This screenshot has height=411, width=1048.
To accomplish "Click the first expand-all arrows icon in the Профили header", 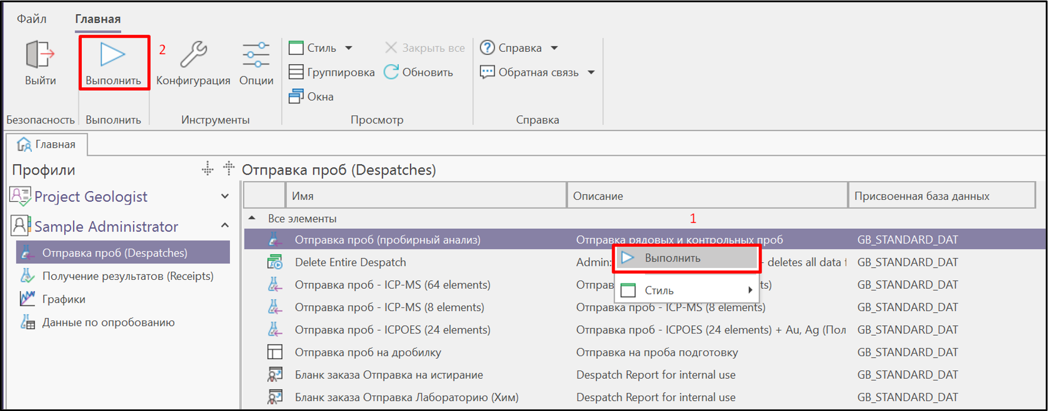I will coord(208,169).
